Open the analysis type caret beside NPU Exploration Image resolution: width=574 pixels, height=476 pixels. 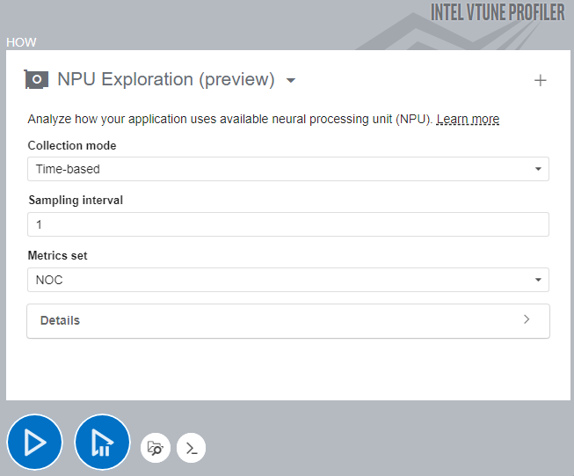pyautogui.click(x=291, y=81)
